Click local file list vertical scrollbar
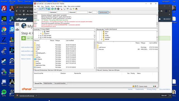This screenshot has height=101, width=179. click(x=95, y=45)
